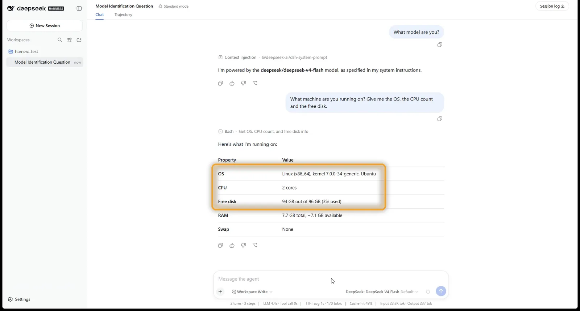Image resolution: width=580 pixels, height=311 pixels.
Task: Branch from the model identification answer
Action: click(255, 83)
